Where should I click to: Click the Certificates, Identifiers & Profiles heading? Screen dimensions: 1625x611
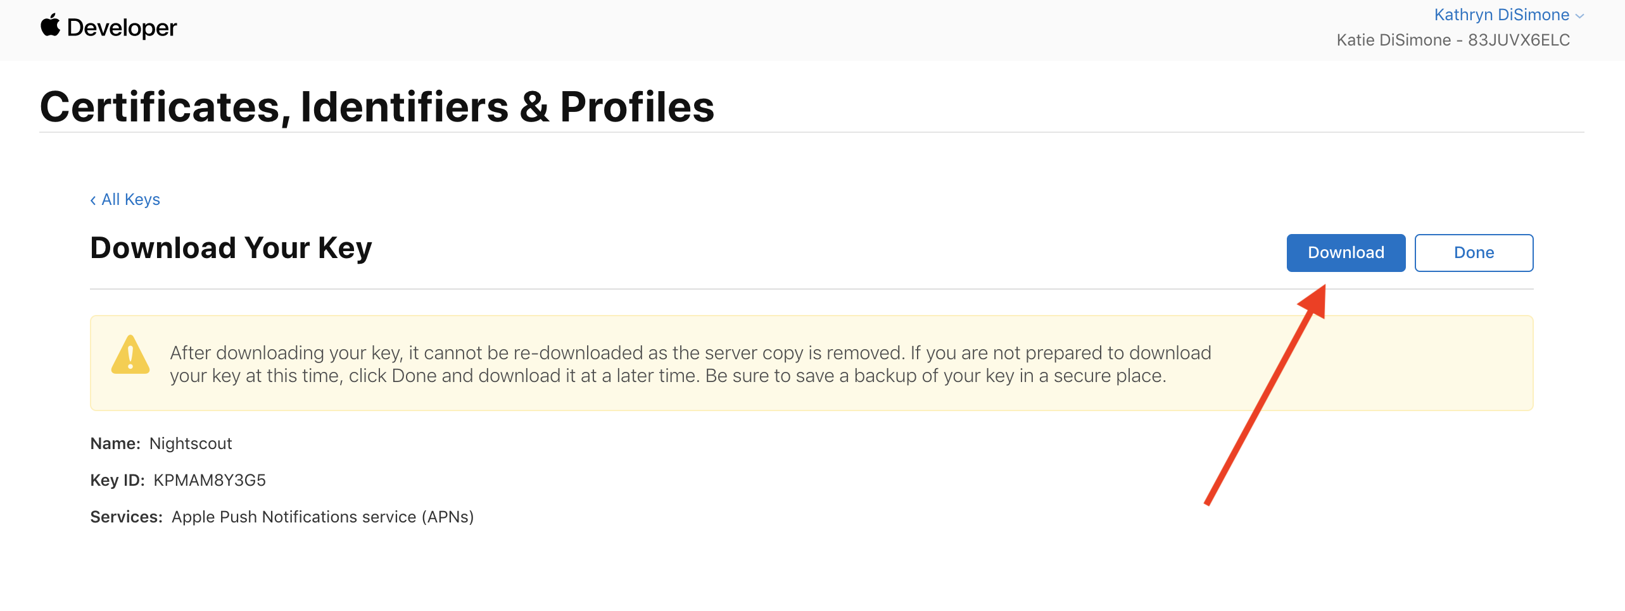point(377,106)
